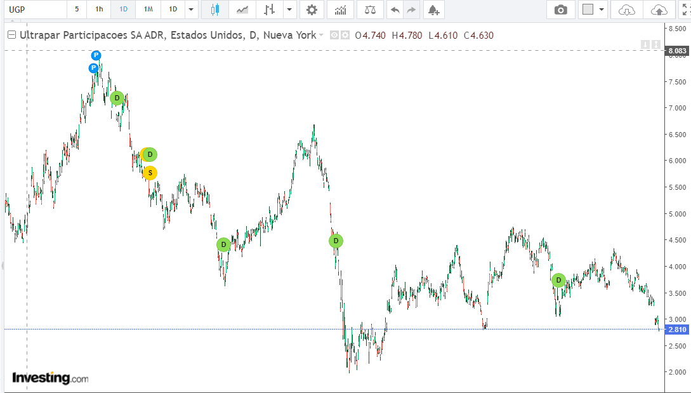Click the 6.000 price axis label
Viewport: 691px width, 393px height.
click(x=677, y=161)
